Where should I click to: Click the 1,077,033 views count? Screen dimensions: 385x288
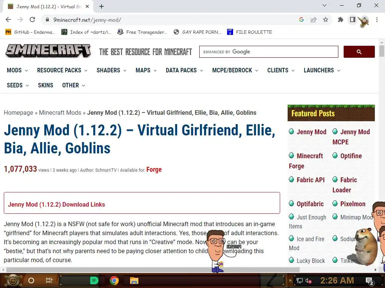coord(20,169)
